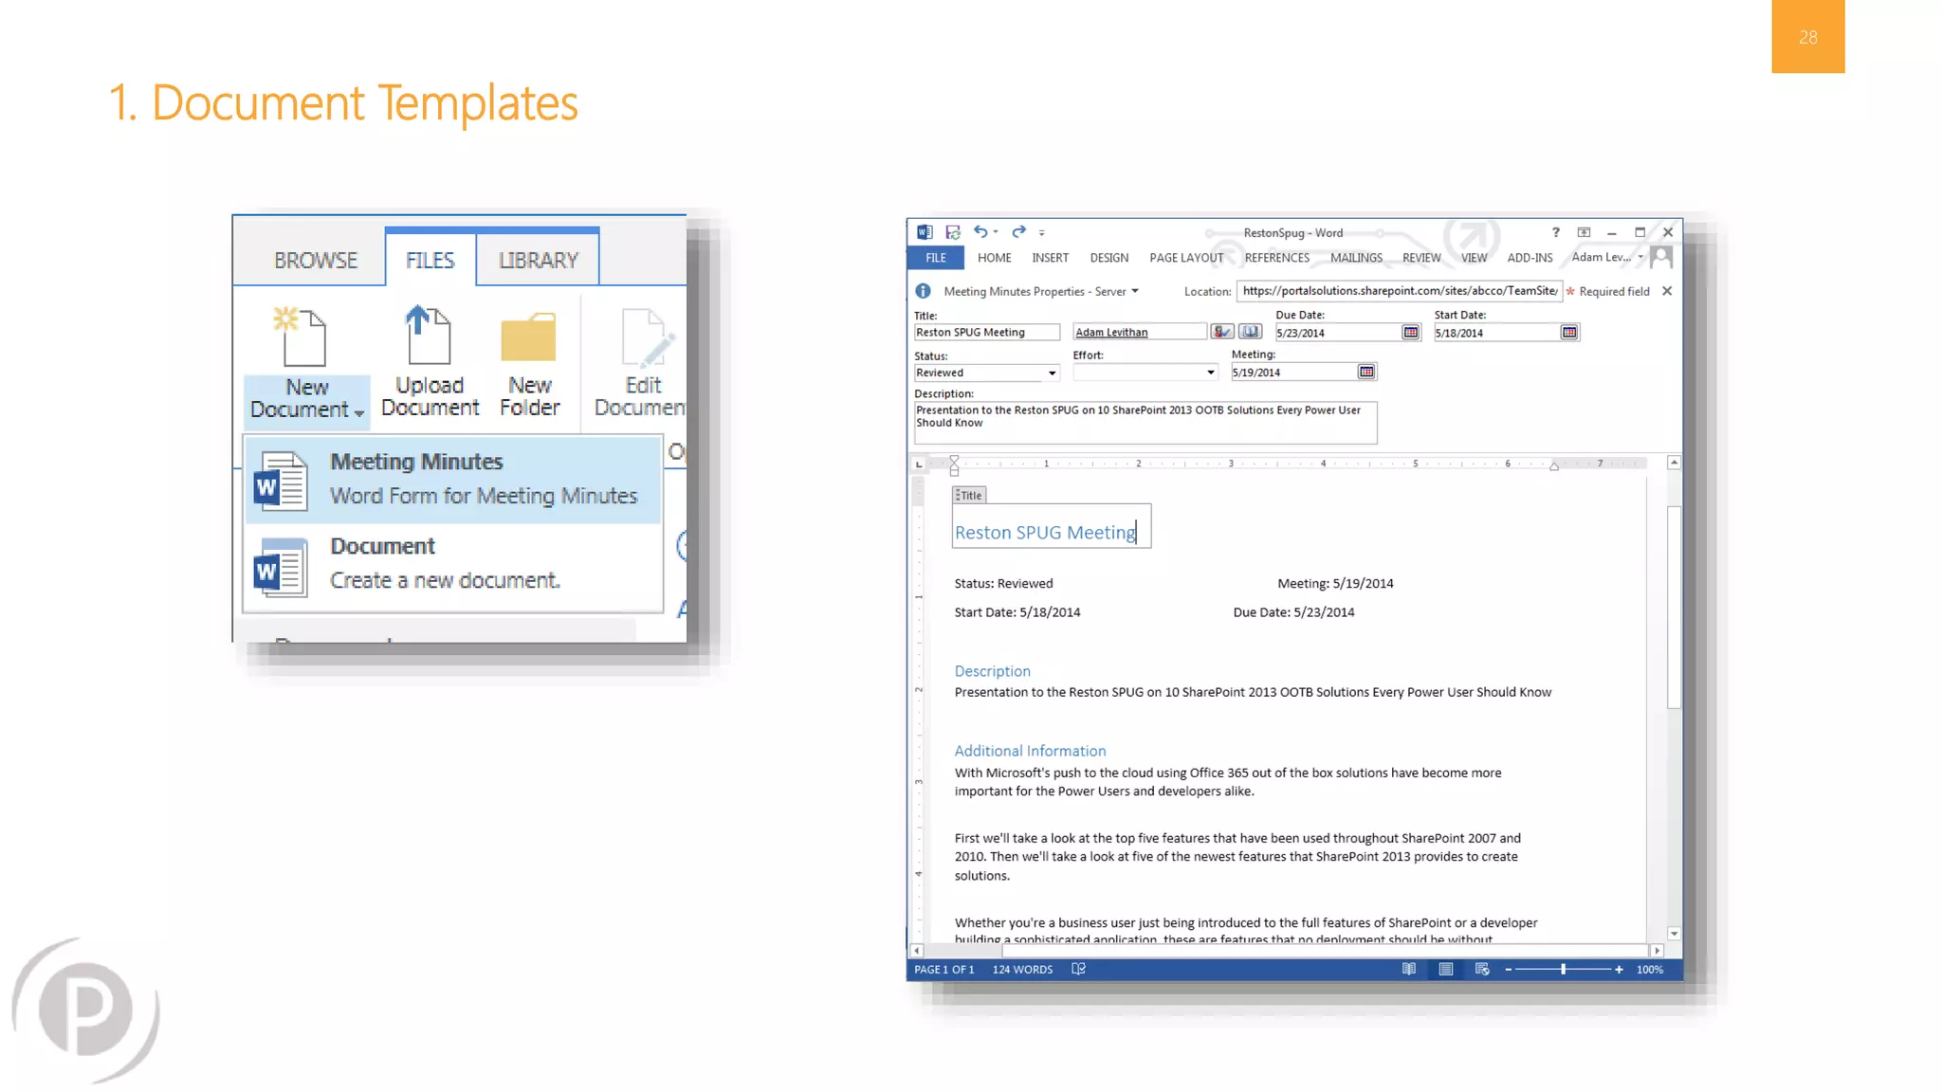Screen dimensions: 1942x1092
Task: Close the document properties panel
Action: (x=1667, y=291)
